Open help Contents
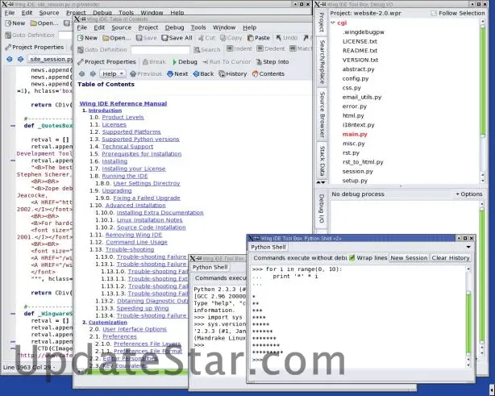 click(x=268, y=74)
